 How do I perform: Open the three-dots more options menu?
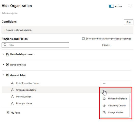tap(130, 6)
